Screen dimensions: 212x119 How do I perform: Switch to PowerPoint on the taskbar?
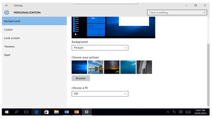point(77,112)
